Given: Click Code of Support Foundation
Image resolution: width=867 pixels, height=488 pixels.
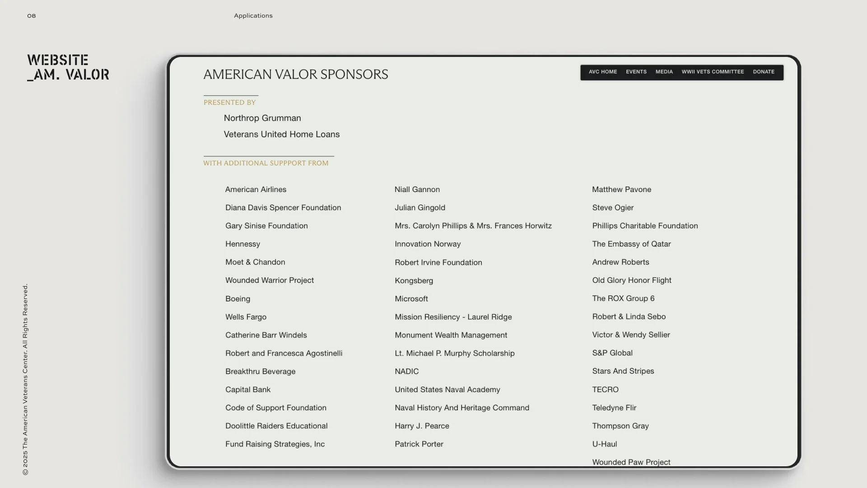Looking at the screenshot, I should click(x=276, y=408).
